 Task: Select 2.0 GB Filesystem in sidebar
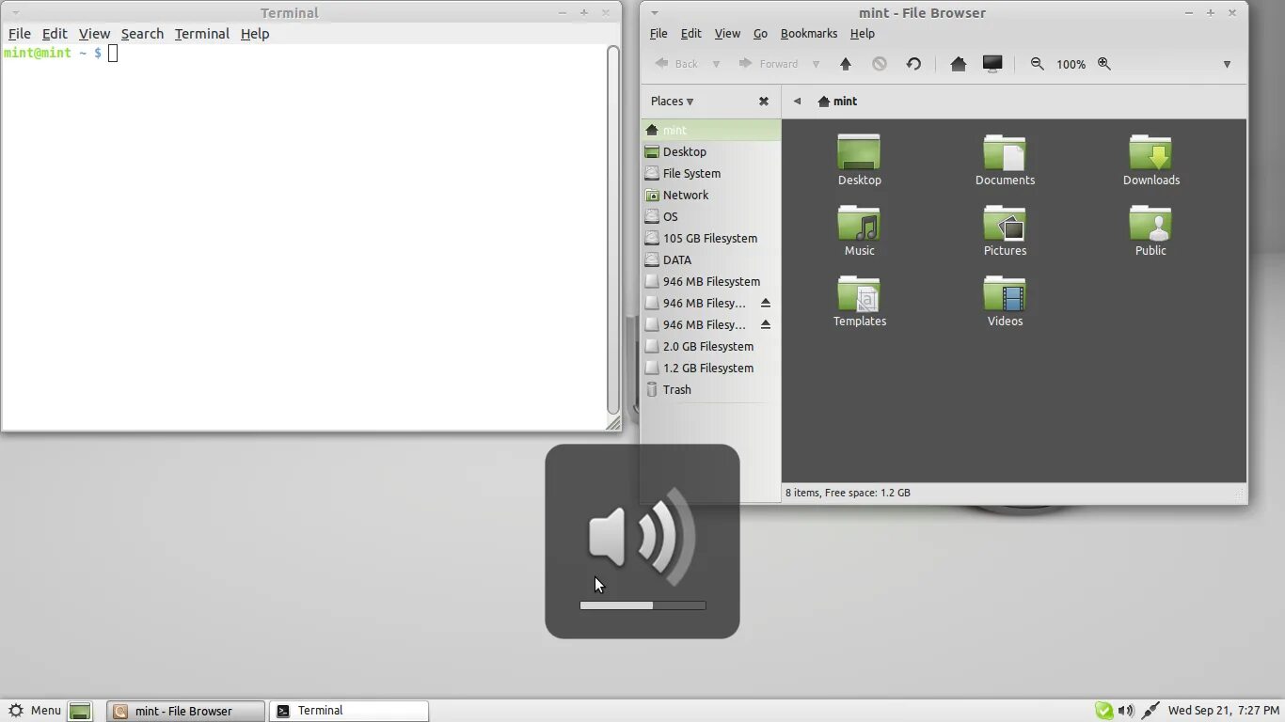(x=711, y=346)
